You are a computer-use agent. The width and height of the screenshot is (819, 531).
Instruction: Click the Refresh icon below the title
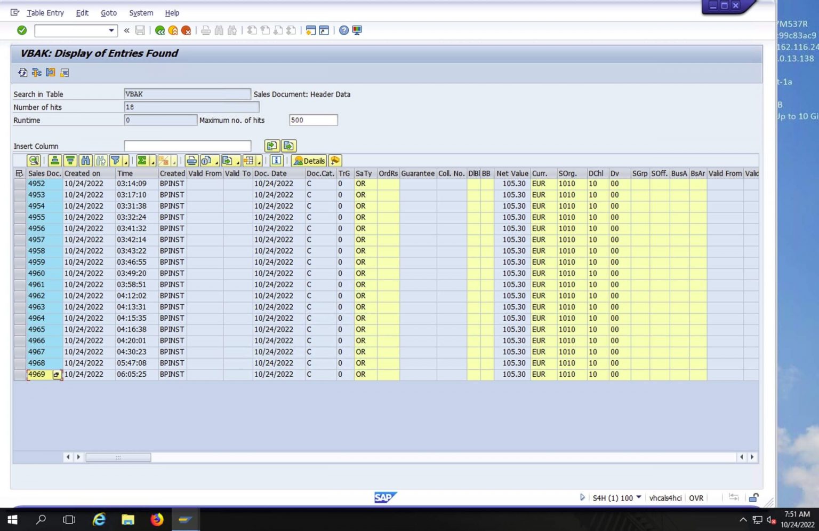(x=22, y=73)
